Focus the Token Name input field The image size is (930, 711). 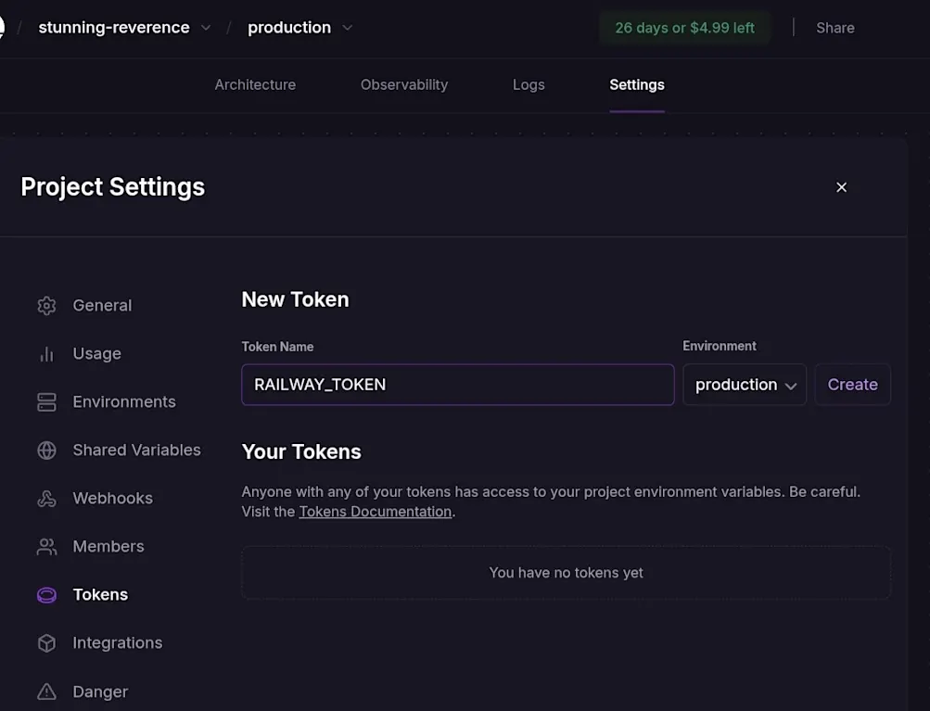pyautogui.click(x=457, y=385)
